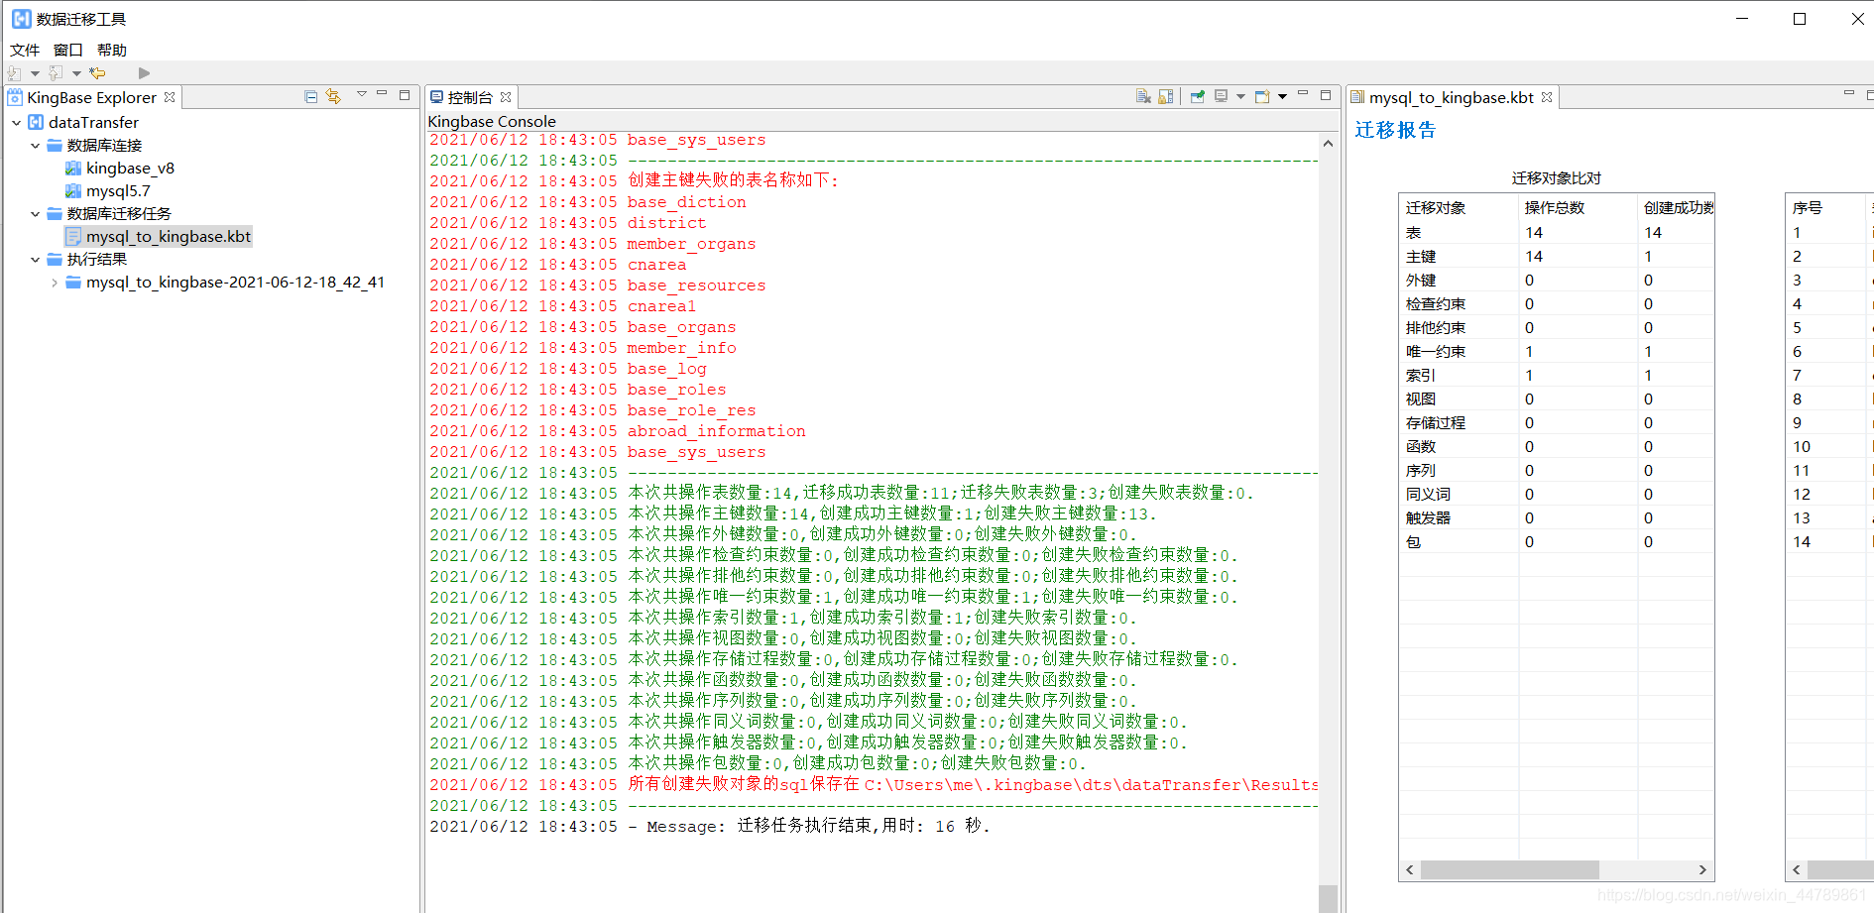Image resolution: width=1874 pixels, height=913 pixels.
Task: Open the Open Console dropdown arrow
Action: pos(1282,96)
